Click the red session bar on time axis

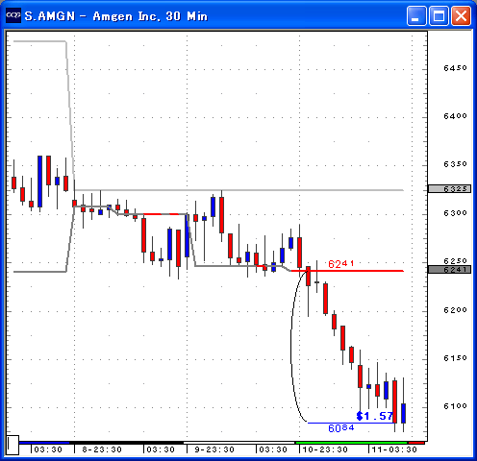pyautogui.click(x=416, y=443)
